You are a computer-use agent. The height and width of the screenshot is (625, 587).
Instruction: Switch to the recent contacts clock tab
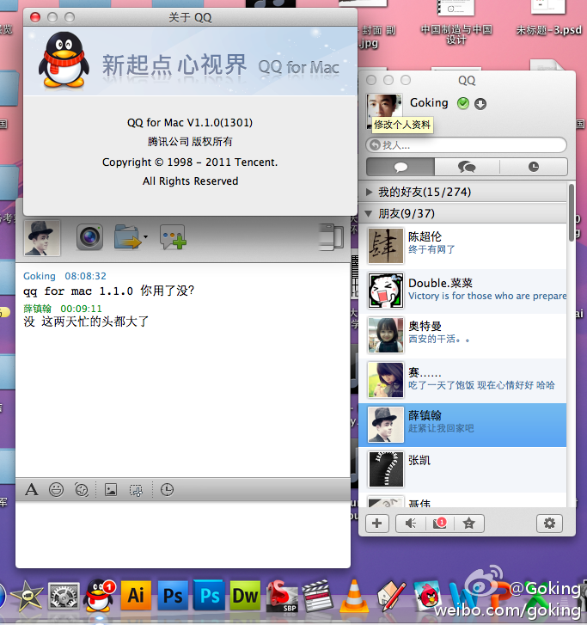pos(534,167)
